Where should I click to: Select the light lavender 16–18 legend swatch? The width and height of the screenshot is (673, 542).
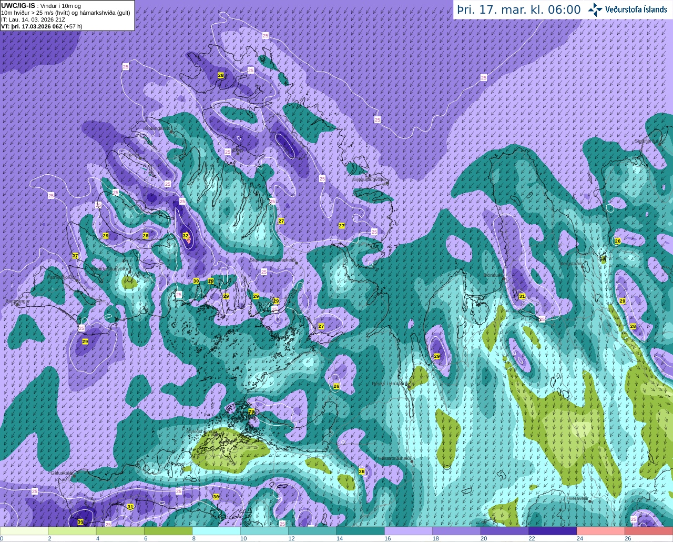coord(409,531)
